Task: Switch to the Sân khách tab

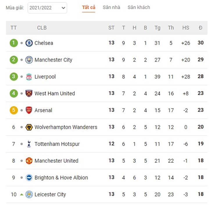Action: [x=139, y=7]
